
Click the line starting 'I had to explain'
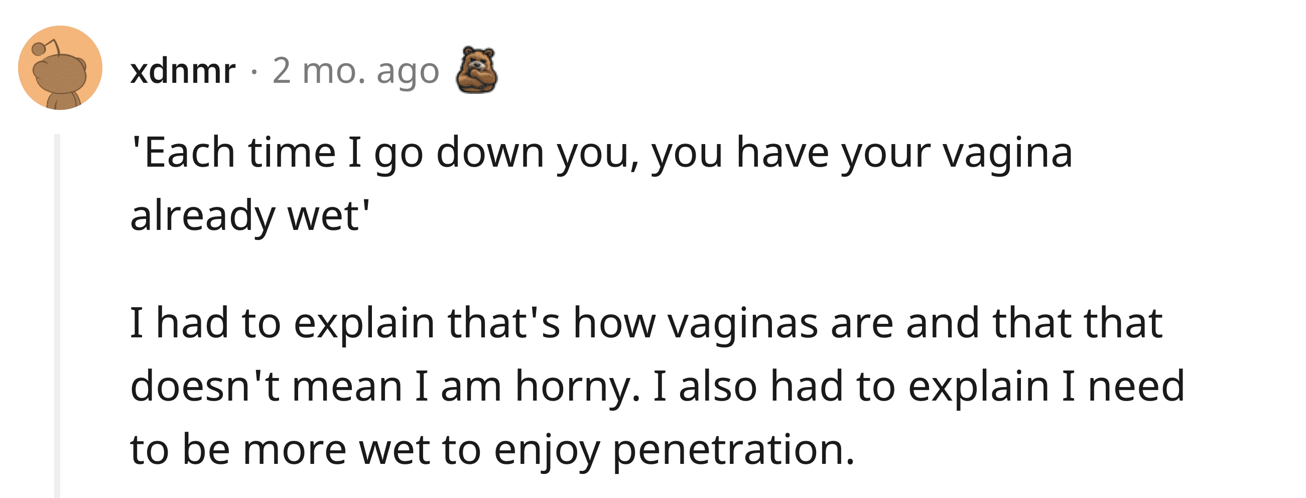pos(646,323)
